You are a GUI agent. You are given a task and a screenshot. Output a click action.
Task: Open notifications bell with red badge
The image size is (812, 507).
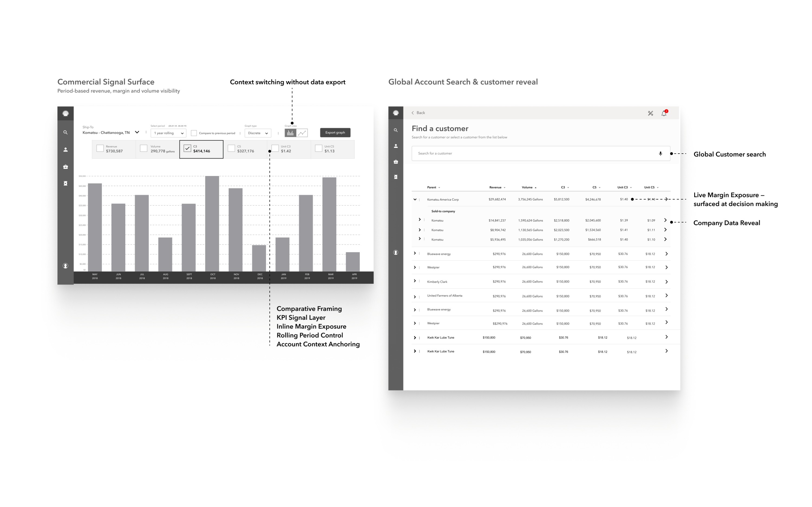(x=664, y=113)
